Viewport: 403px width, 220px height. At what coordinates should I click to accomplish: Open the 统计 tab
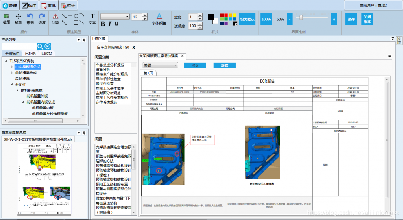68,6
